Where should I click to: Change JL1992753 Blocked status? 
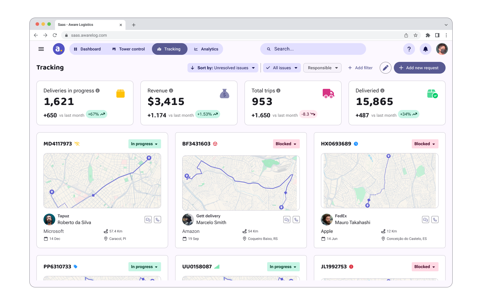point(425,267)
